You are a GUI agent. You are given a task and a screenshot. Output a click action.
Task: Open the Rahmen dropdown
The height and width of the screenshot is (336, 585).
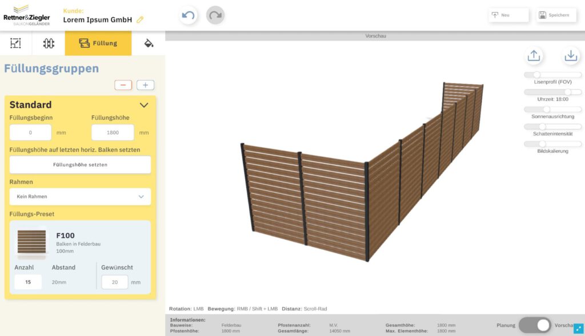click(x=81, y=197)
